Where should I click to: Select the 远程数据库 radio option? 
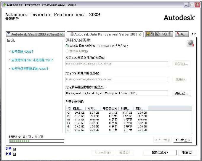pos(67,51)
